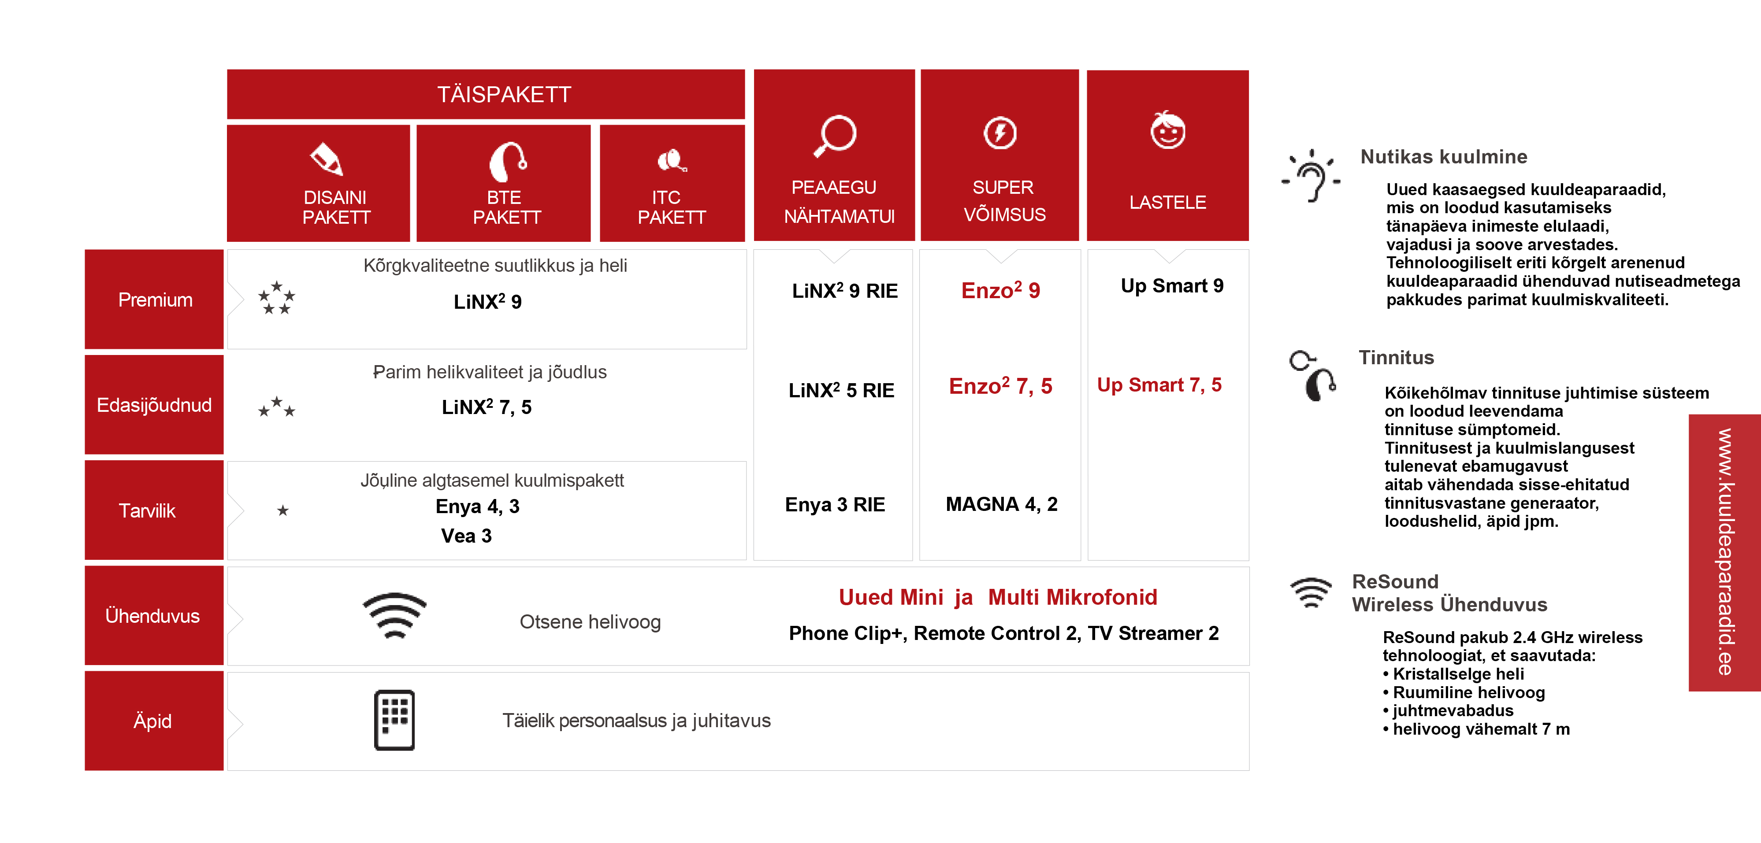The height and width of the screenshot is (843, 1761).
Task: Click the Enya 4, 3 product name
Action: (x=477, y=506)
